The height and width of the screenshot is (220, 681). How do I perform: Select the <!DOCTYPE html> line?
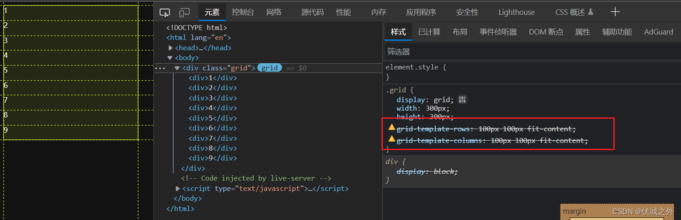197,28
